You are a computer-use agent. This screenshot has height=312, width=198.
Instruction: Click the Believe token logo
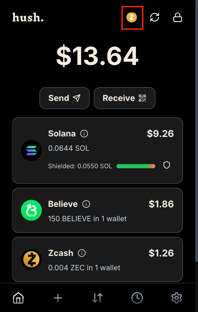pyautogui.click(x=31, y=210)
